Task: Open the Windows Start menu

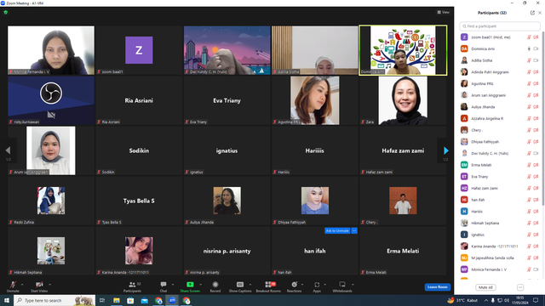Action: 7,300
